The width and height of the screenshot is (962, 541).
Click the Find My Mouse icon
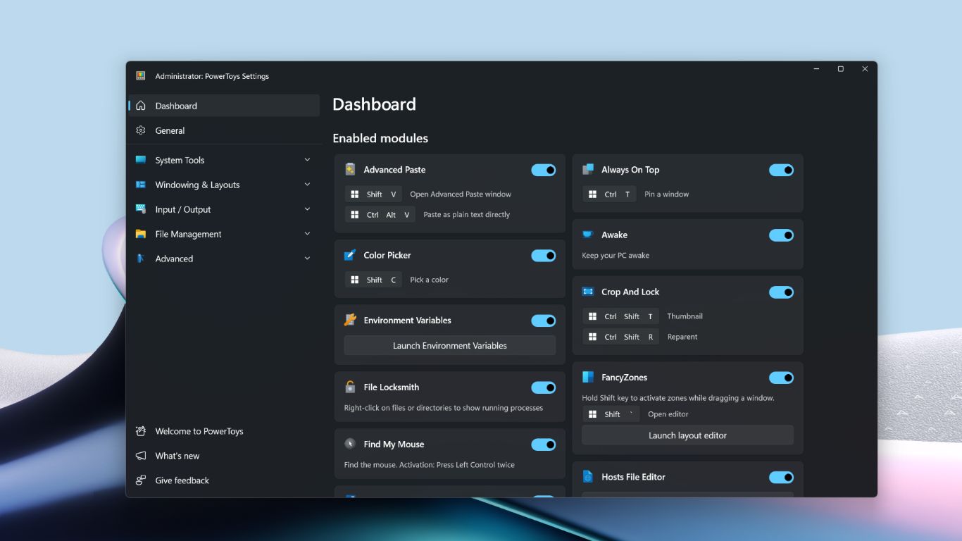tap(350, 444)
